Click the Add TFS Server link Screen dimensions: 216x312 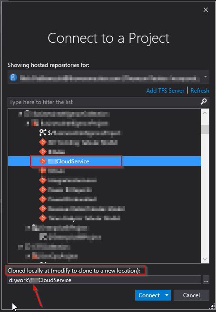[165, 91]
